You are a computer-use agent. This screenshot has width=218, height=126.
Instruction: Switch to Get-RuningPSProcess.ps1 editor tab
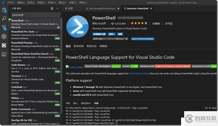[x=103, y=8]
